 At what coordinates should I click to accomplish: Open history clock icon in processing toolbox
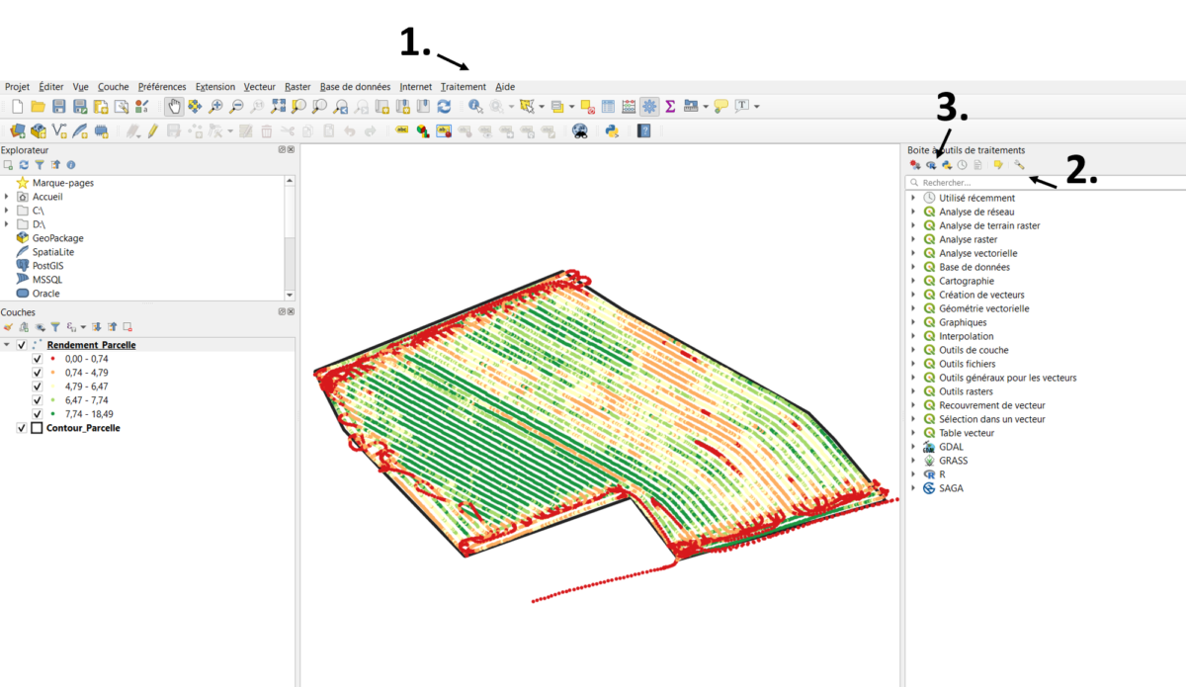point(962,165)
